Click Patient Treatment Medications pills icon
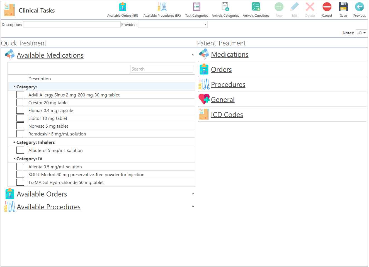Viewport: 369px width, 267px height. pyautogui.click(x=204, y=54)
